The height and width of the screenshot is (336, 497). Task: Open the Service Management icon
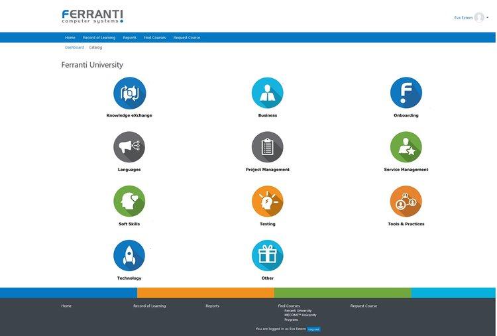pyautogui.click(x=406, y=147)
